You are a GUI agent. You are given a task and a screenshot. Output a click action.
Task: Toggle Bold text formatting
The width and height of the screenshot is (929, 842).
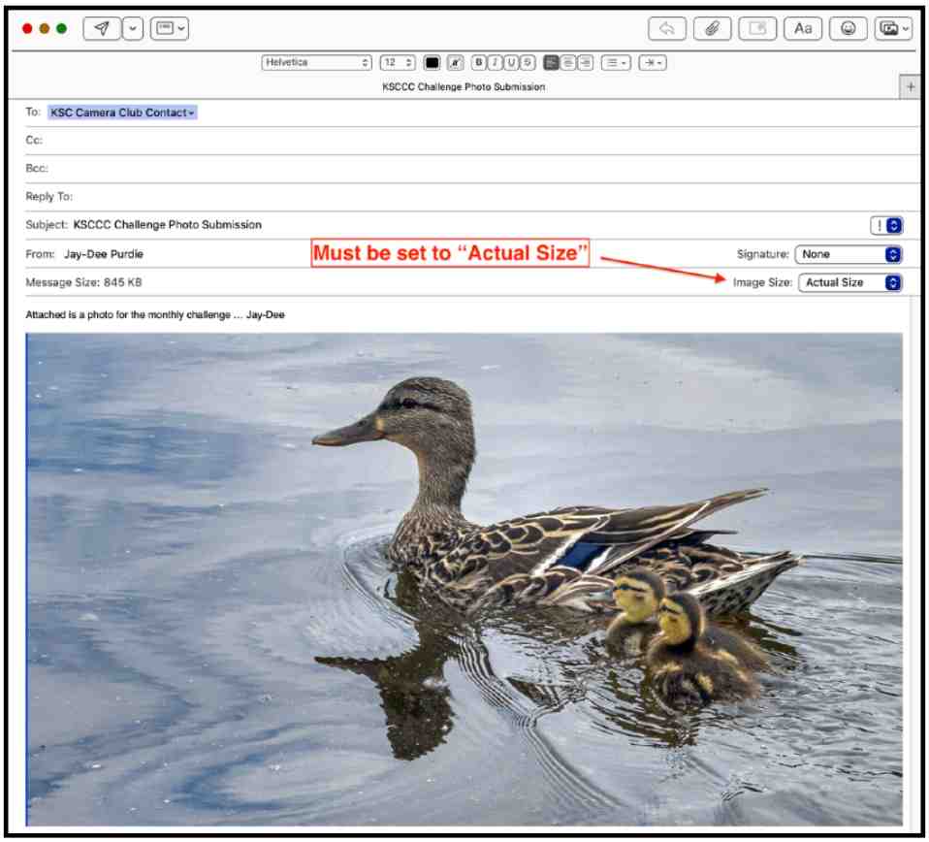tap(479, 63)
